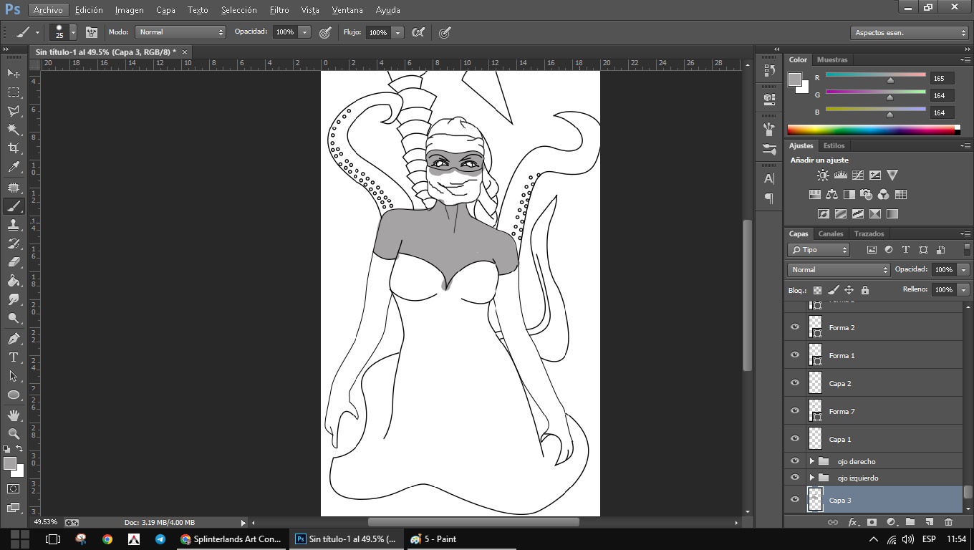The image size is (974, 550).
Task: Open the layer blend mode dropdown
Action: point(839,270)
